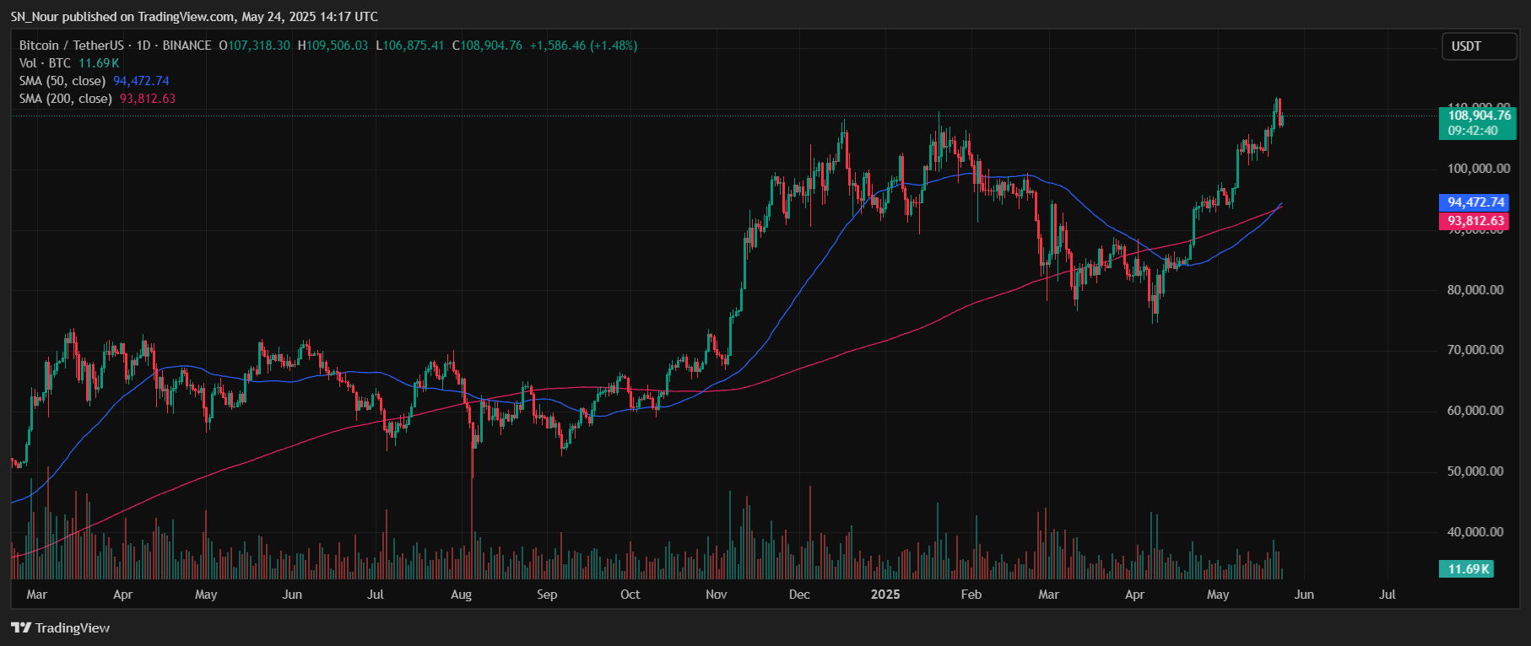Image resolution: width=1531 pixels, height=646 pixels.
Task: Click the SN_Nour published on TradingView.com header
Action: pos(194,17)
